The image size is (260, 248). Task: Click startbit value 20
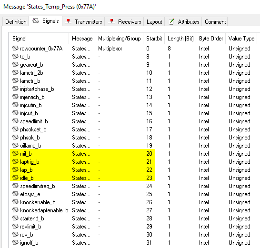click(149, 154)
